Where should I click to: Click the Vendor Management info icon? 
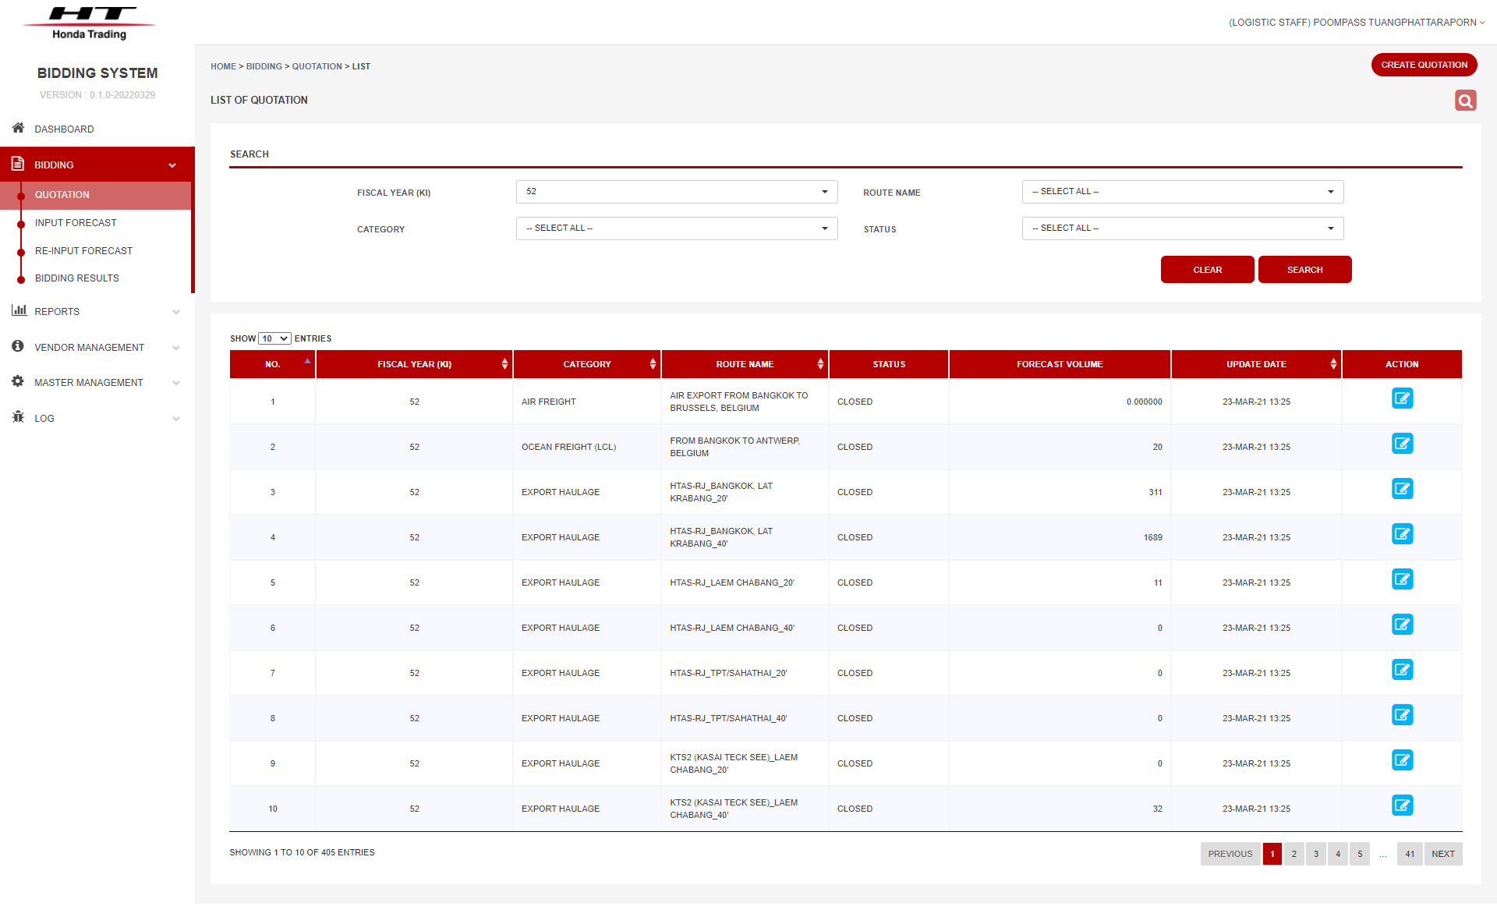point(18,346)
